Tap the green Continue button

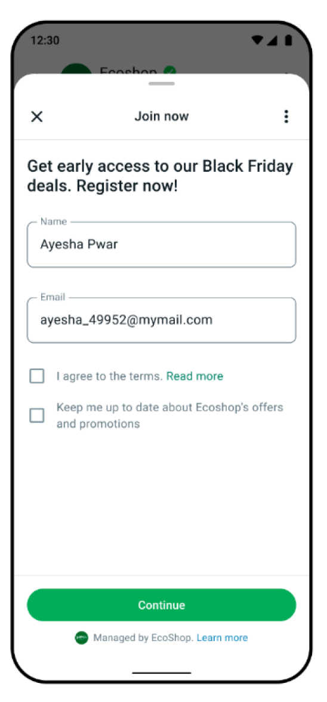(x=162, y=605)
